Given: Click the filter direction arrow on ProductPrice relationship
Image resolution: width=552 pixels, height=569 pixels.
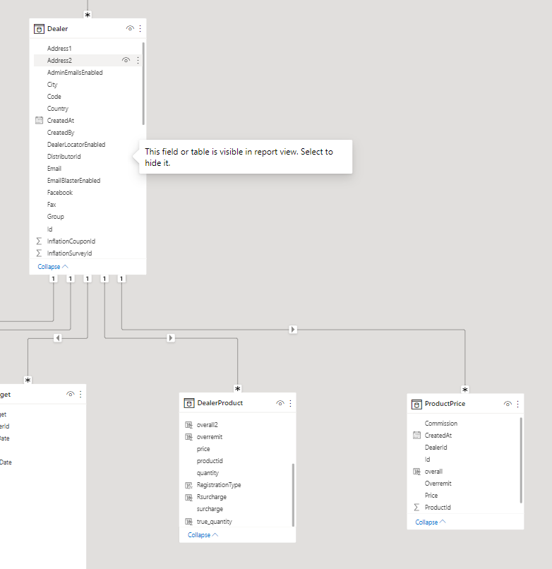Looking at the screenshot, I should (x=293, y=330).
